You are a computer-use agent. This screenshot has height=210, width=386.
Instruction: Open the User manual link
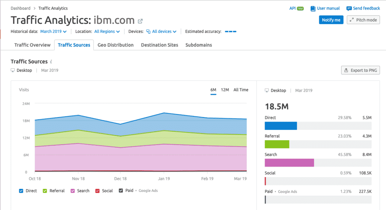click(x=328, y=8)
